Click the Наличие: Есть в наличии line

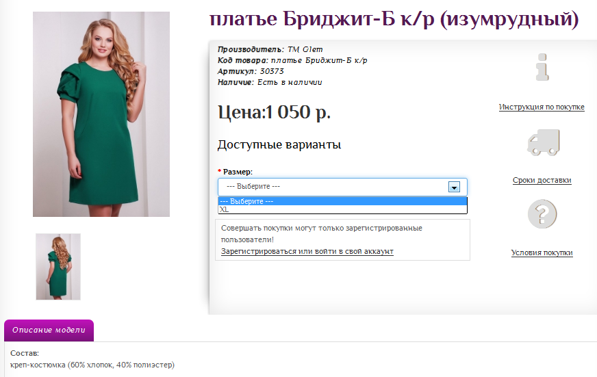(270, 82)
